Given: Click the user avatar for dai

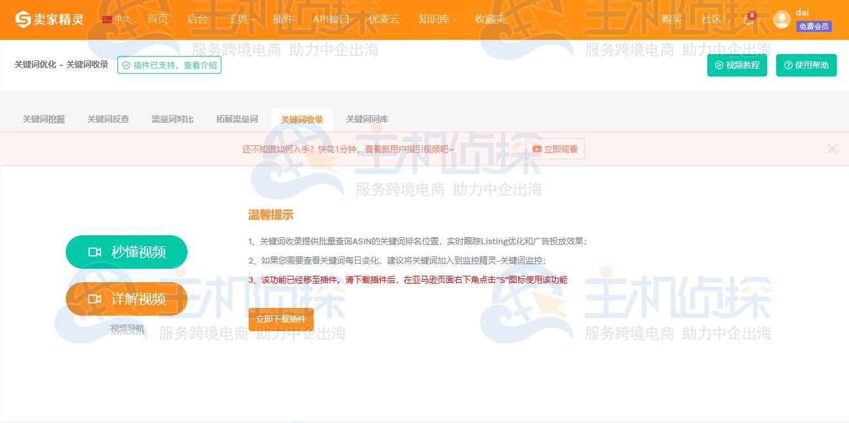Looking at the screenshot, I should click(781, 19).
